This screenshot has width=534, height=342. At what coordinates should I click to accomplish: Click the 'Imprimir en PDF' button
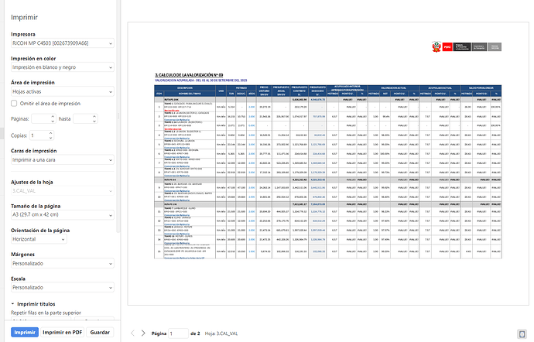62,332
